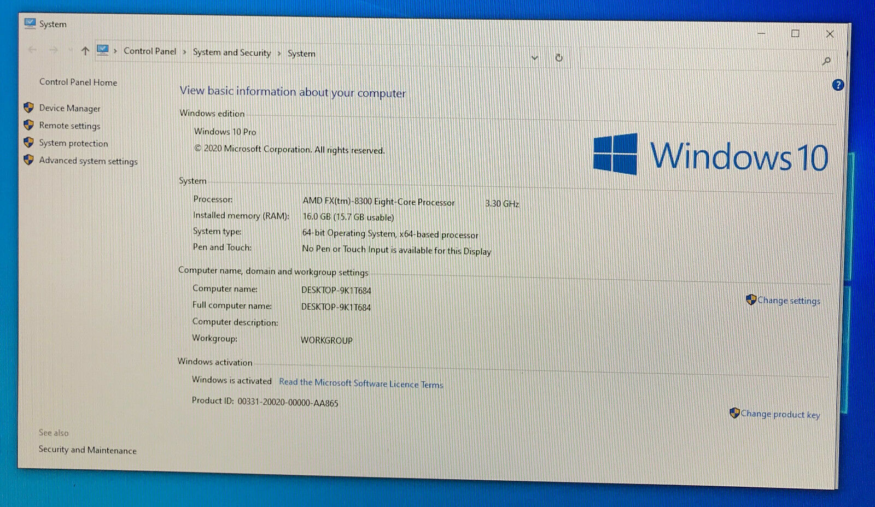The width and height of the screenshot is (875, 507).
Task: Navigate to Control Panel breadcrumb
Action: [x=150, y=51]
